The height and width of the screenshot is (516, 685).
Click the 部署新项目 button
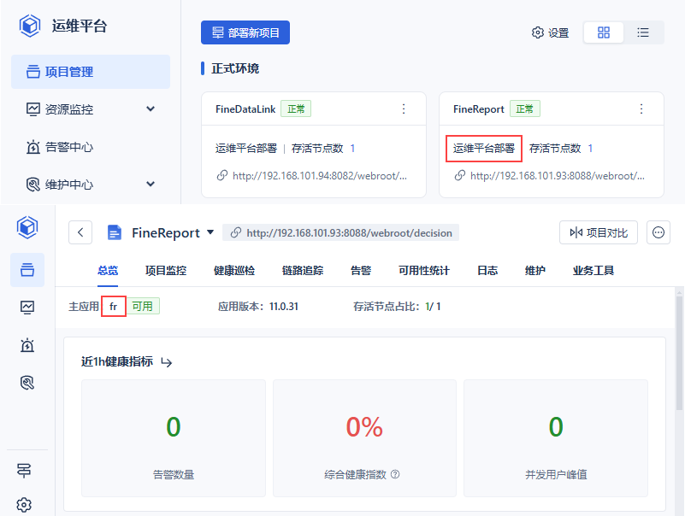(245, 32)
